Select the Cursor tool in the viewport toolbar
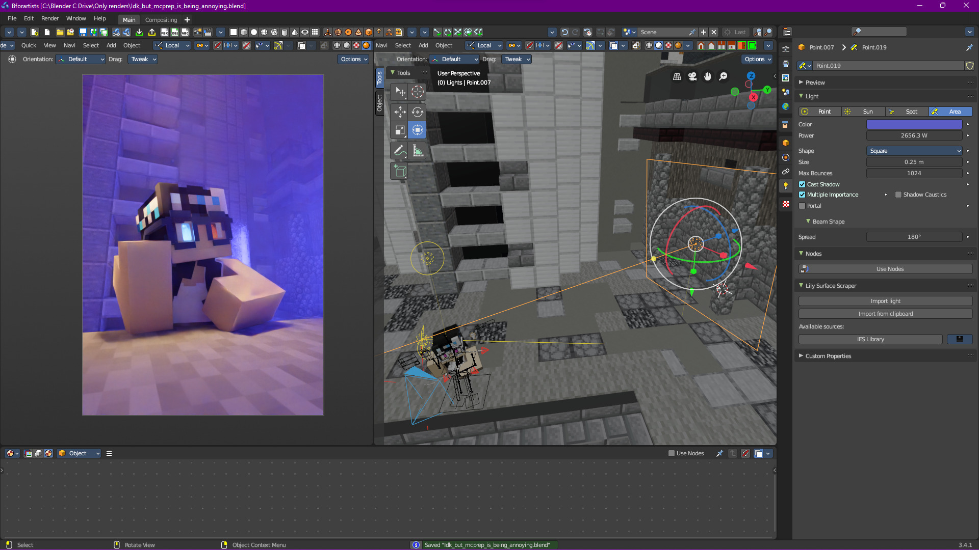 [418, 92]
